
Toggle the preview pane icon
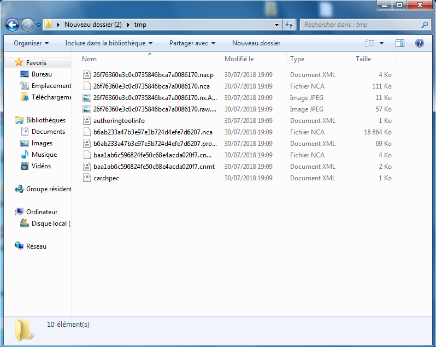(400, 43)
